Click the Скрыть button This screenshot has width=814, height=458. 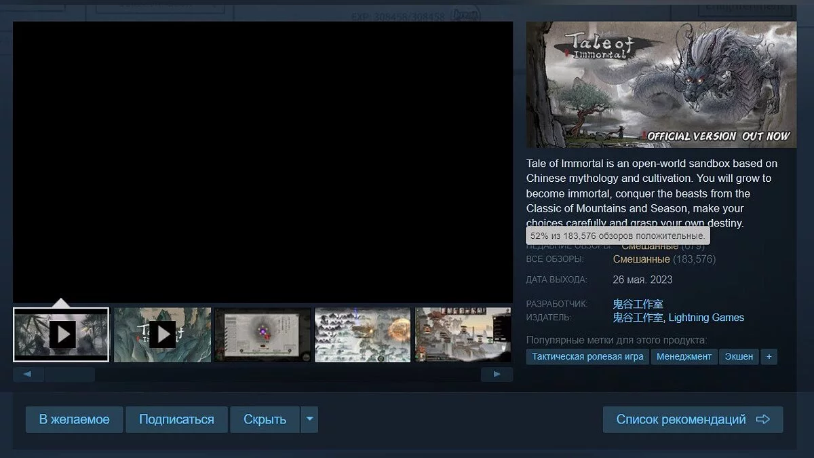(x=265, y=419)
